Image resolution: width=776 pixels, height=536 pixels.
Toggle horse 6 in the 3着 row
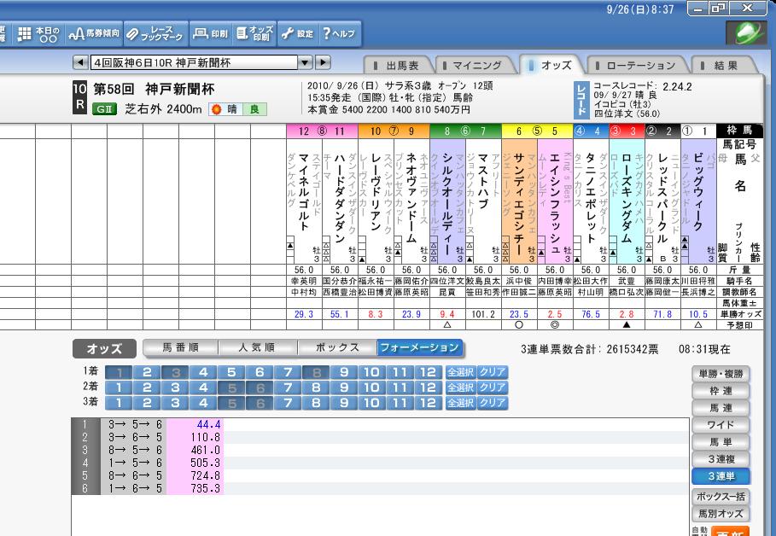point(260,403)
